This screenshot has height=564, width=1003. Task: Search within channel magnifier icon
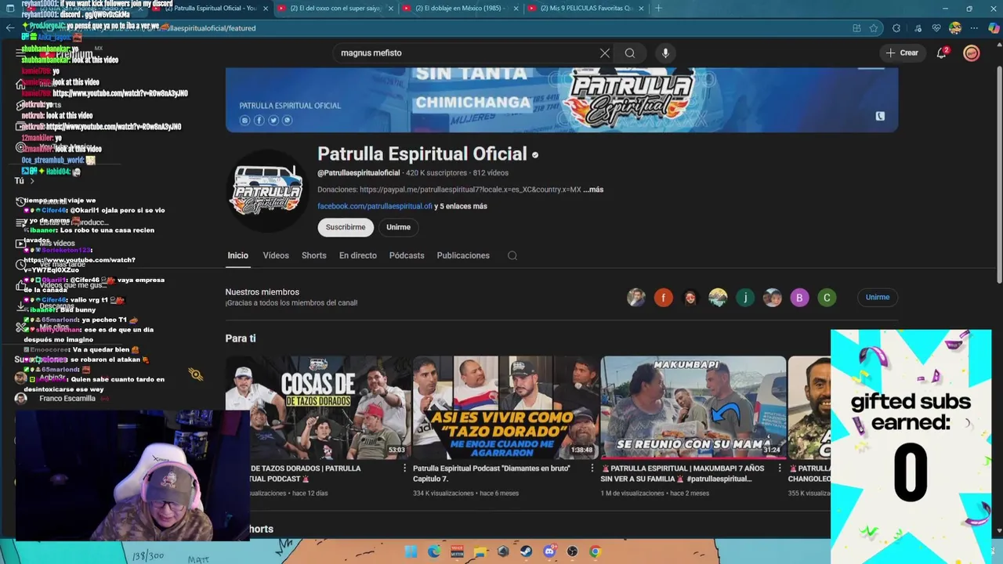(512, 255)
